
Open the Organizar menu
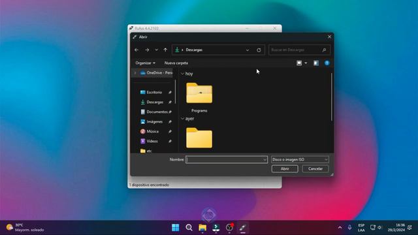[x=145, y=63]
